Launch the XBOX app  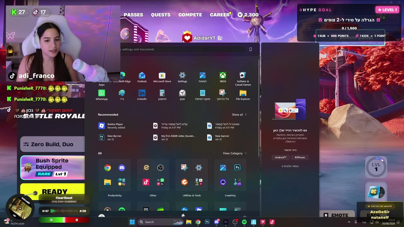(223, 77)
